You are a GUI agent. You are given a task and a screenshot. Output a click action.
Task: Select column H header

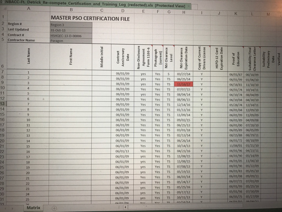[x=184, y=12]
